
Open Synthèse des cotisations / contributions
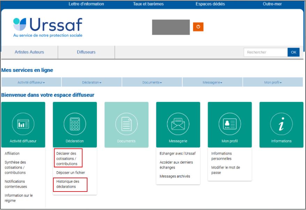(15, 167)
